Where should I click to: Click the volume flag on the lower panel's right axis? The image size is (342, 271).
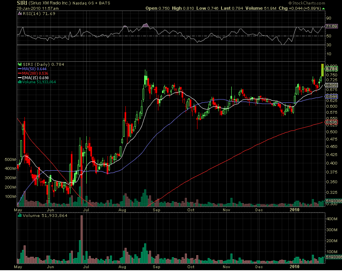tap(333, 257)
